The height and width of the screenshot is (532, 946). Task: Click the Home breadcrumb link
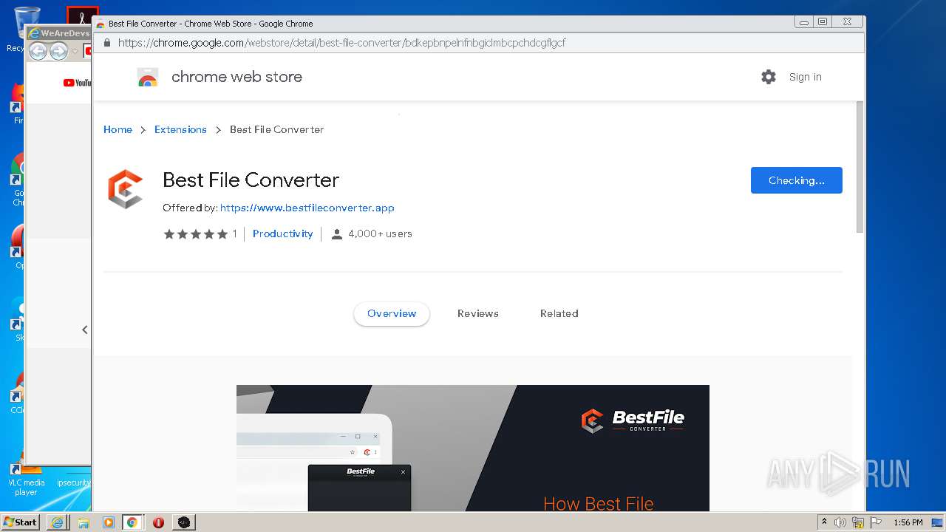click(x=118, y=129)
